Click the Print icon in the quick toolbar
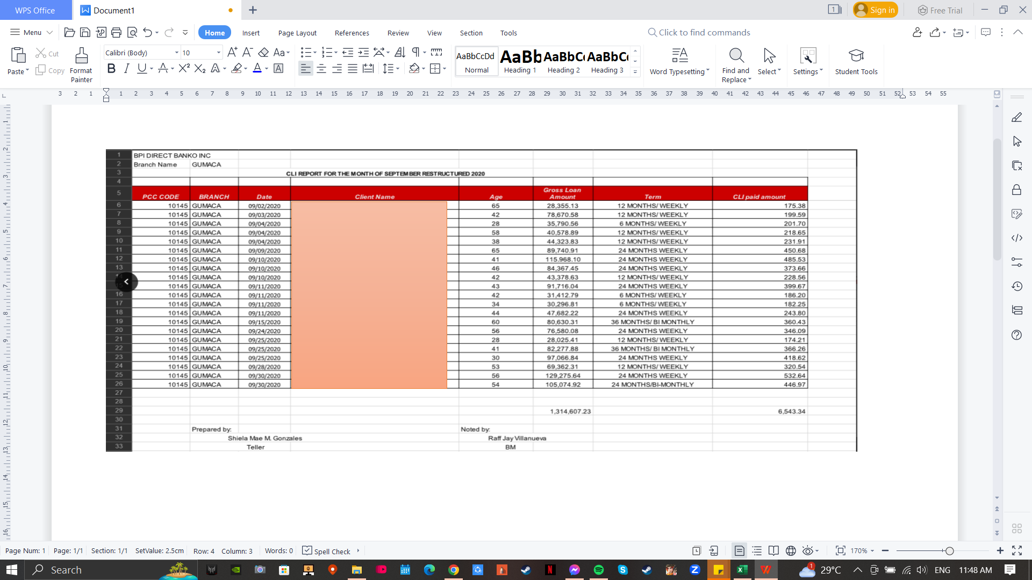The height and width of the screenshot is (580, 1032). (116, 33)
